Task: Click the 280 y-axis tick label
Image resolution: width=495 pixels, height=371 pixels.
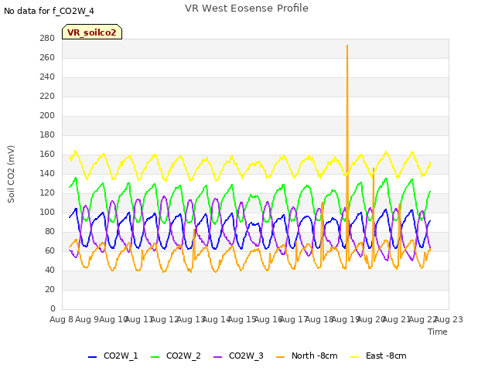Action: point(47,38)
